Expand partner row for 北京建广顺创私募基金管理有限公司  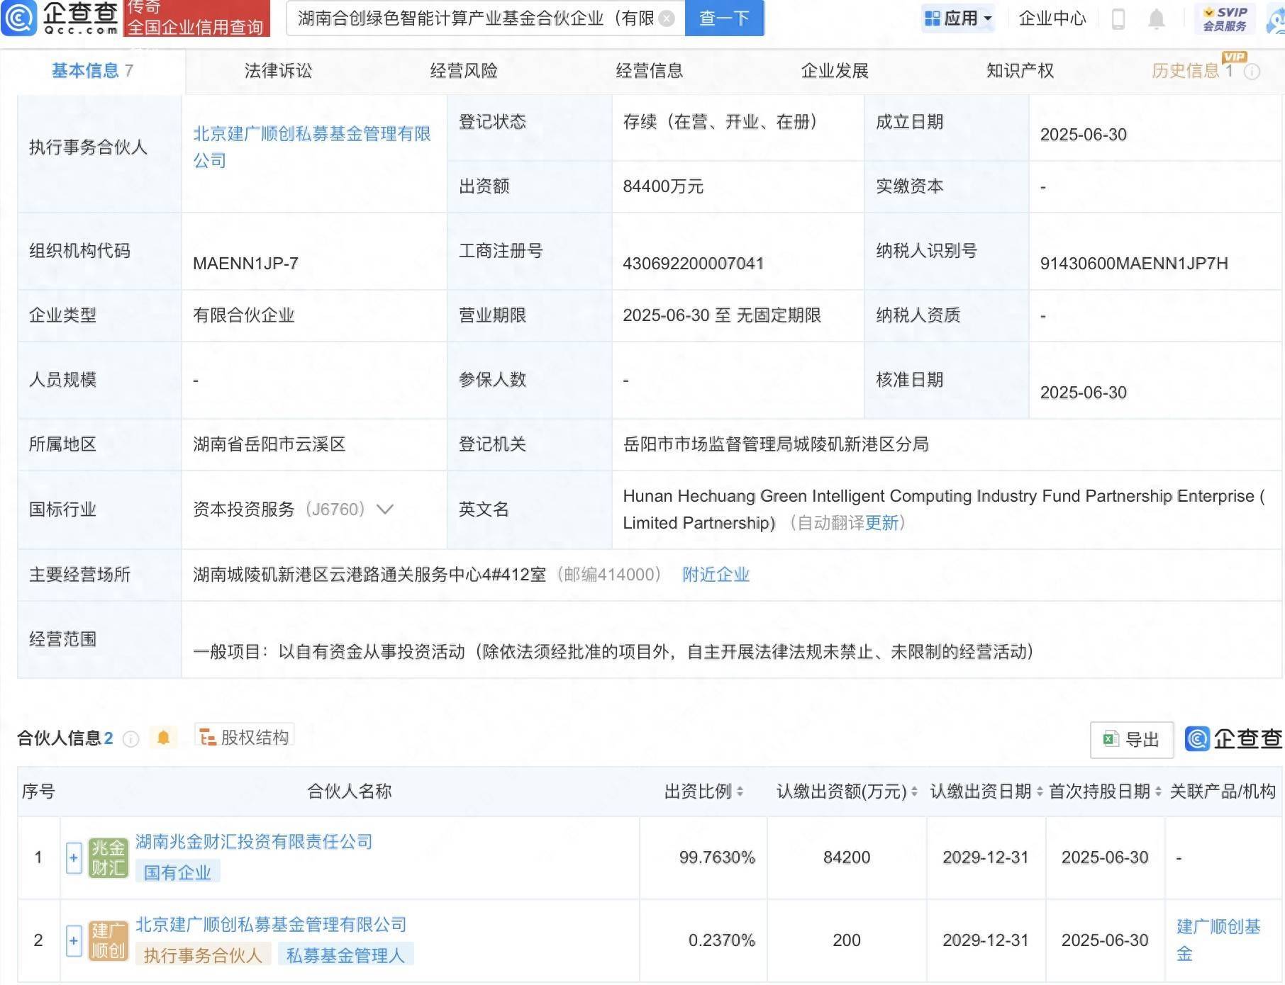[x=73, y=940]
